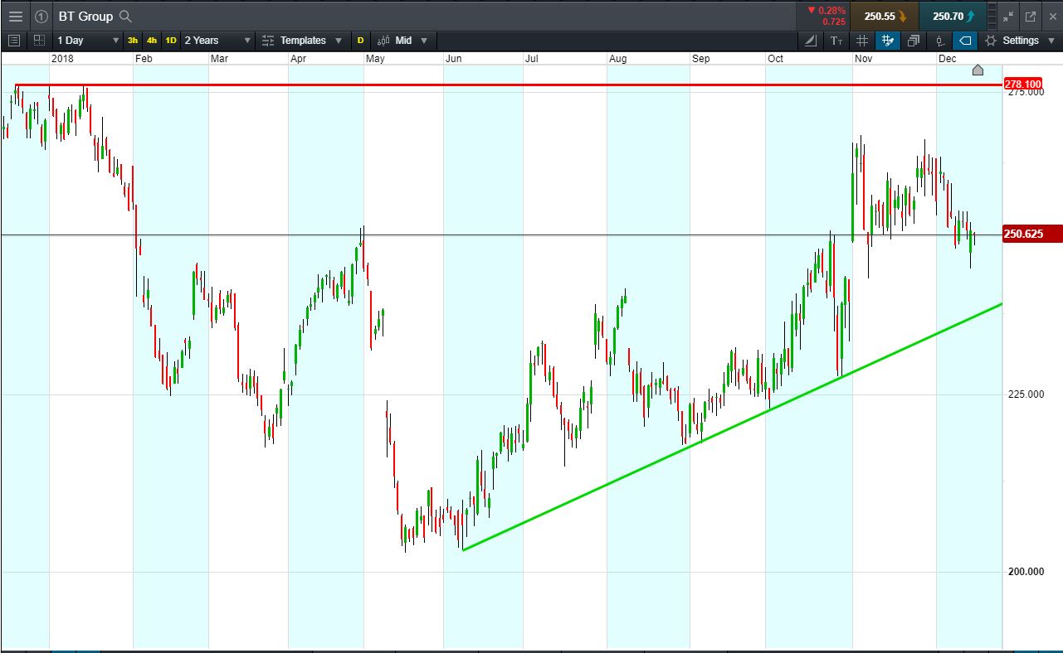Open the drawing tools icon
Screen dimensions: 1063x653
[811, 41]
